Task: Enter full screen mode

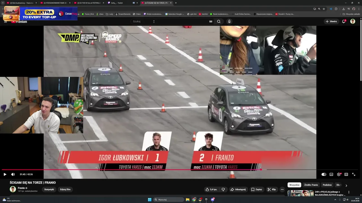Action: [x=354, y=174]
